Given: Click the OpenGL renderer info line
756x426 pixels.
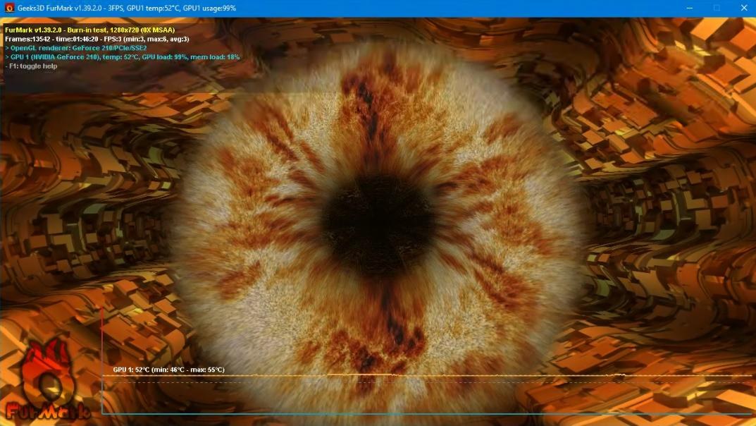Looking at the screenshot, I should (76, 48).
